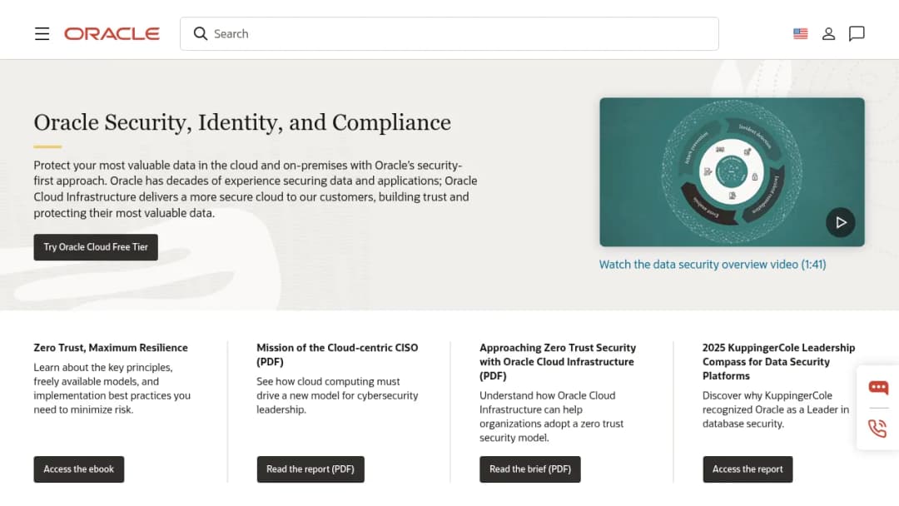Click Read the report (PDF) button
899x506 pixels.
click(x=310, y=469)
